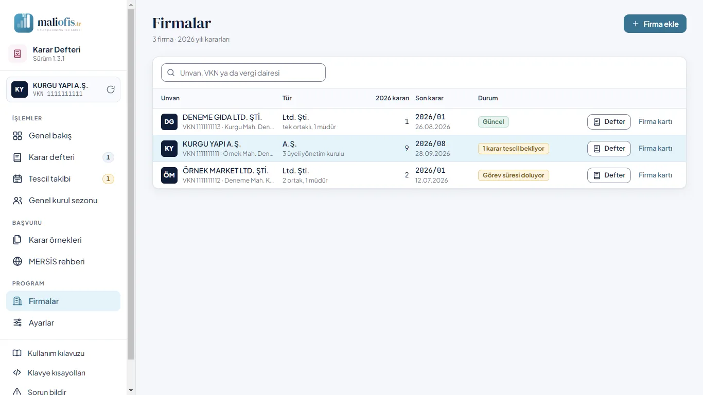The image size is (703, 395).
Task: Click the 1 karar tescil bekliyor badge
Action: tap(514, 149)
